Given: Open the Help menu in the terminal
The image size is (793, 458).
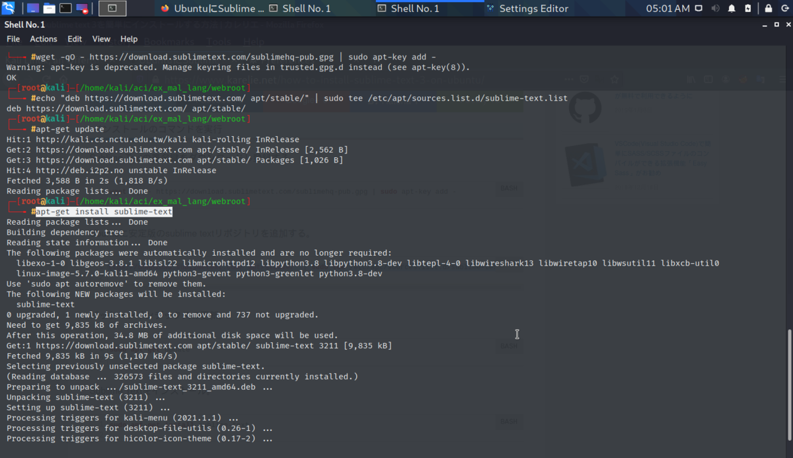Looking at the screenshot, I should coord(129,39).
